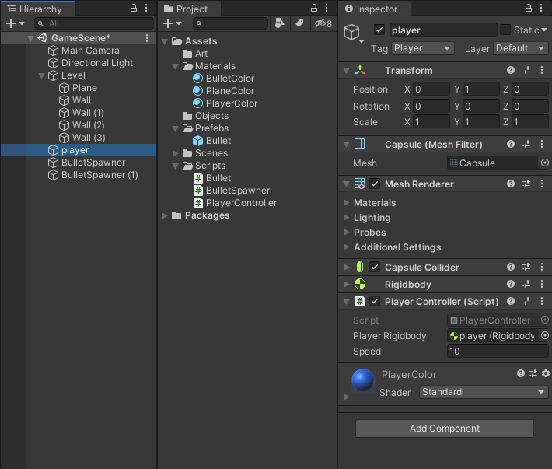This screenshot has height=469, width=552.
Task: Open Mesh Filter help icon
Action: click(511, 144)
